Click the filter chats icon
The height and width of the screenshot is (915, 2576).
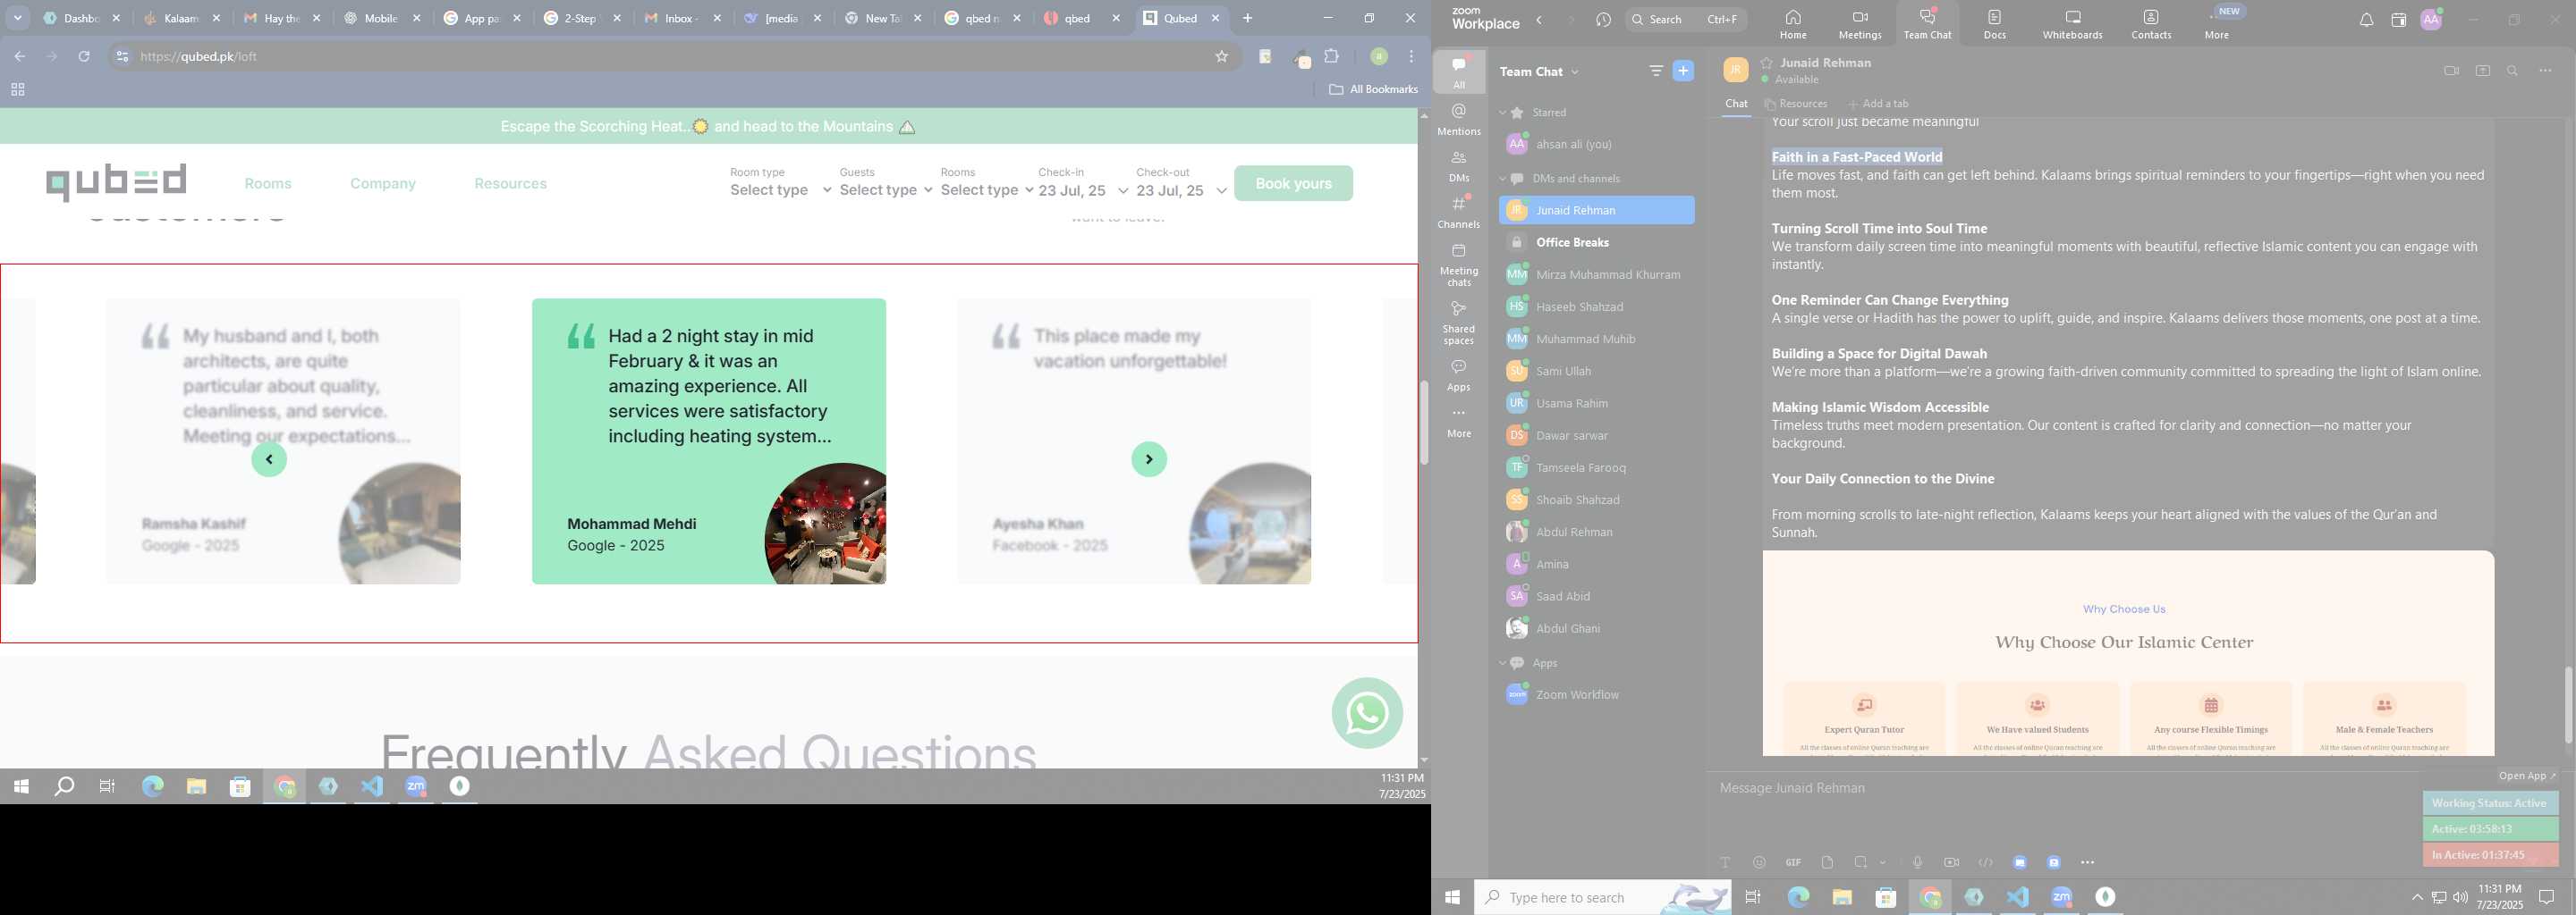pos(1656,71)
